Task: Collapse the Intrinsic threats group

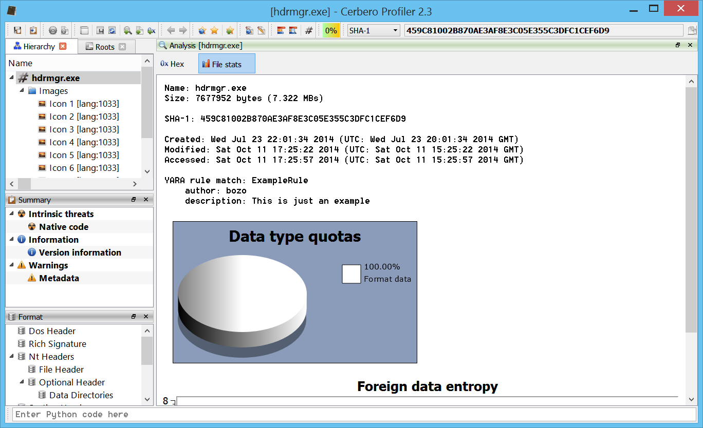Action: point(12,214)
